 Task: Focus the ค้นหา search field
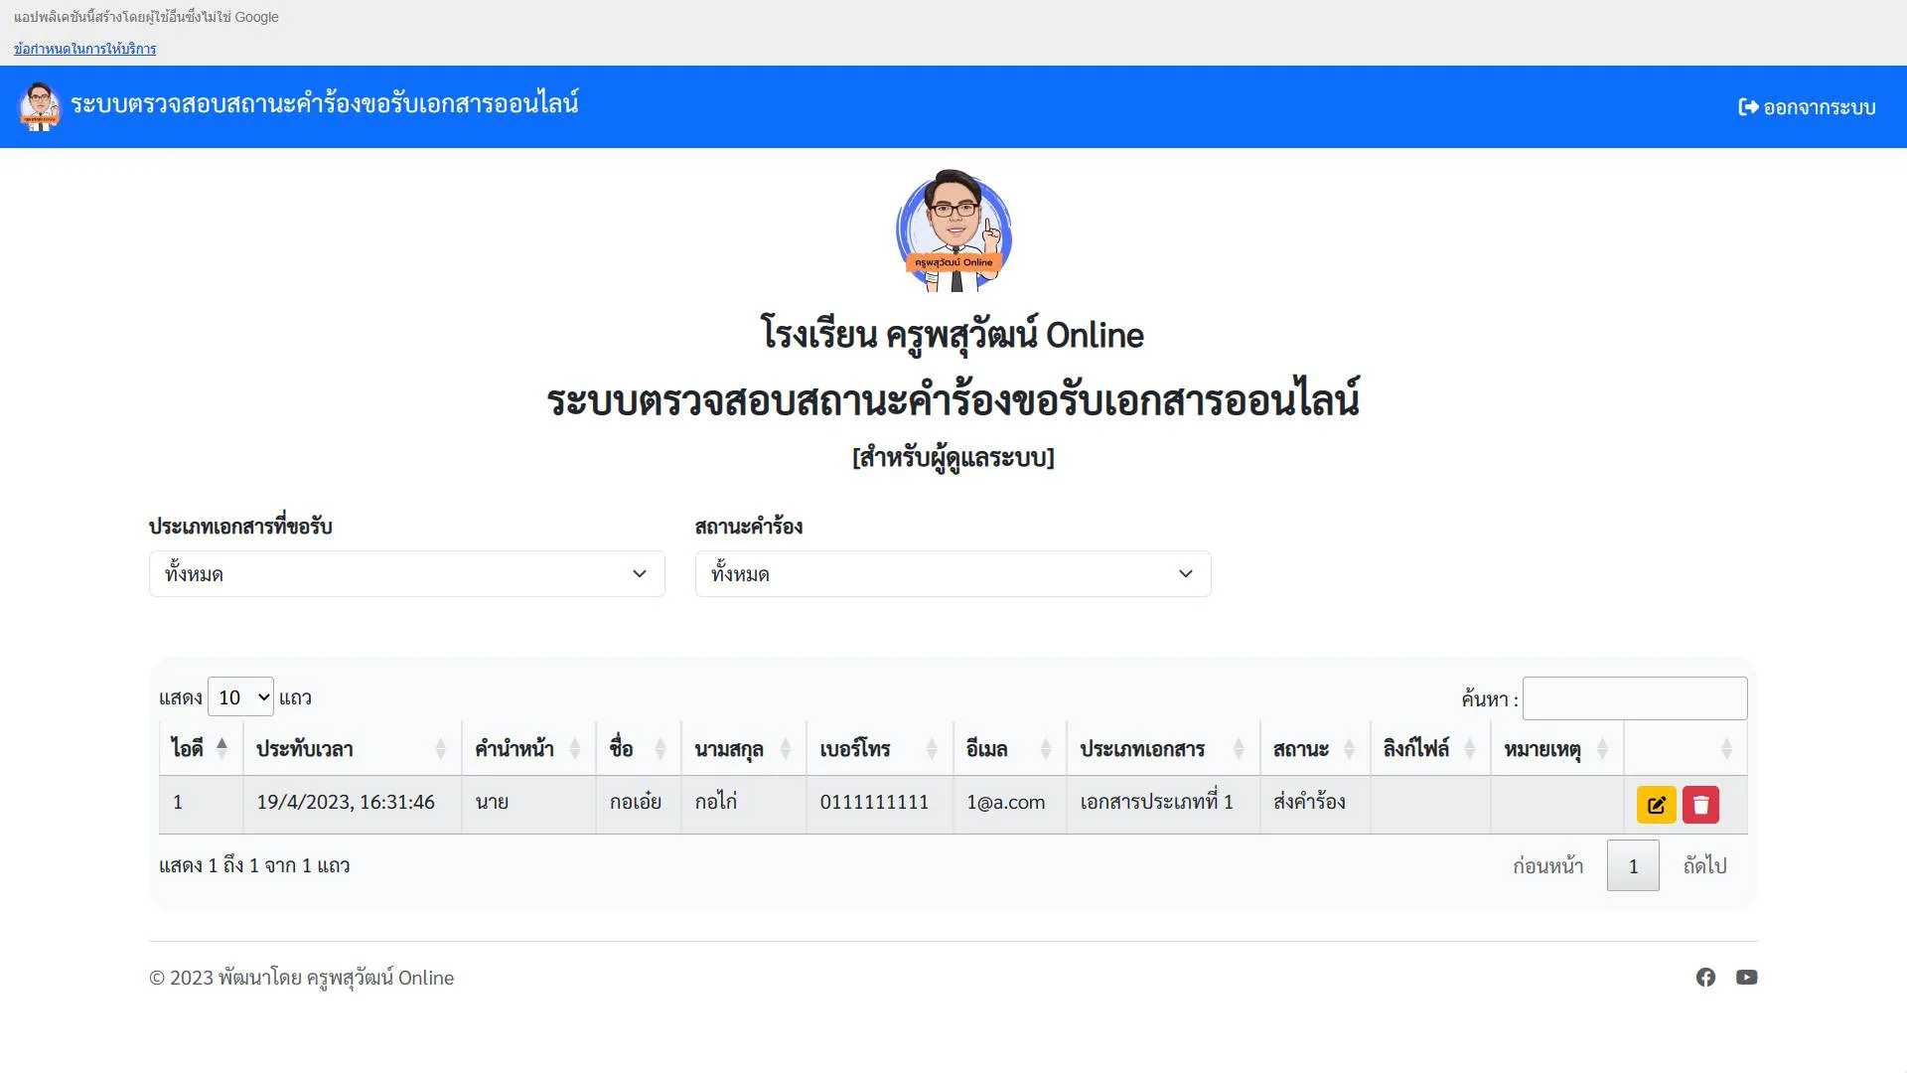1635,698
